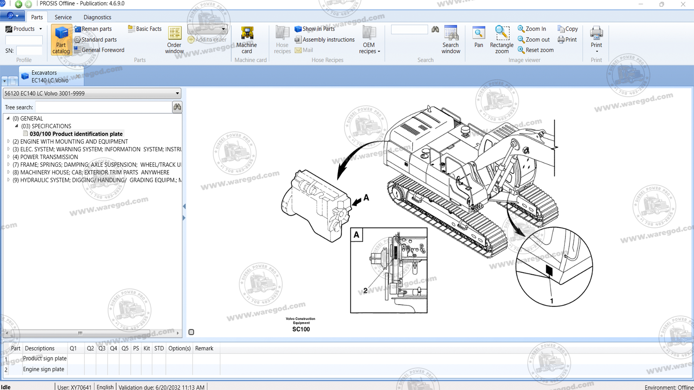694x390 pixels.
Task: Click the Tree search binoculars icon
Action: point(177,107)
